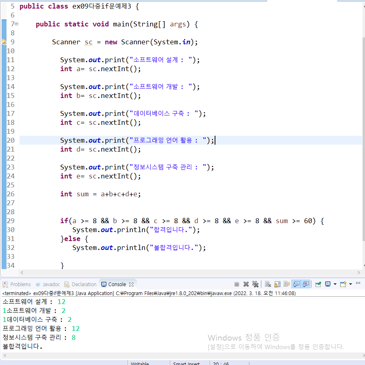
Task: Collapse the main method fold marker
Action: click(x=17, y=24)
